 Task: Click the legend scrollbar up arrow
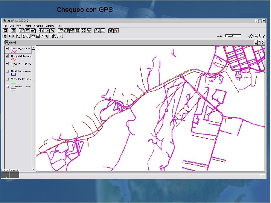pos(33,48)
